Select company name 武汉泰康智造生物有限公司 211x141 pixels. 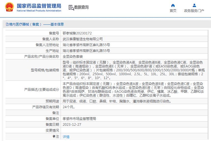click(83, 39)
